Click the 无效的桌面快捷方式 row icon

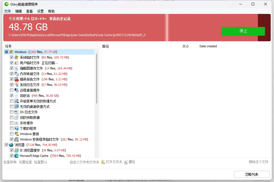pyautogui.click(x=16, y=107)
